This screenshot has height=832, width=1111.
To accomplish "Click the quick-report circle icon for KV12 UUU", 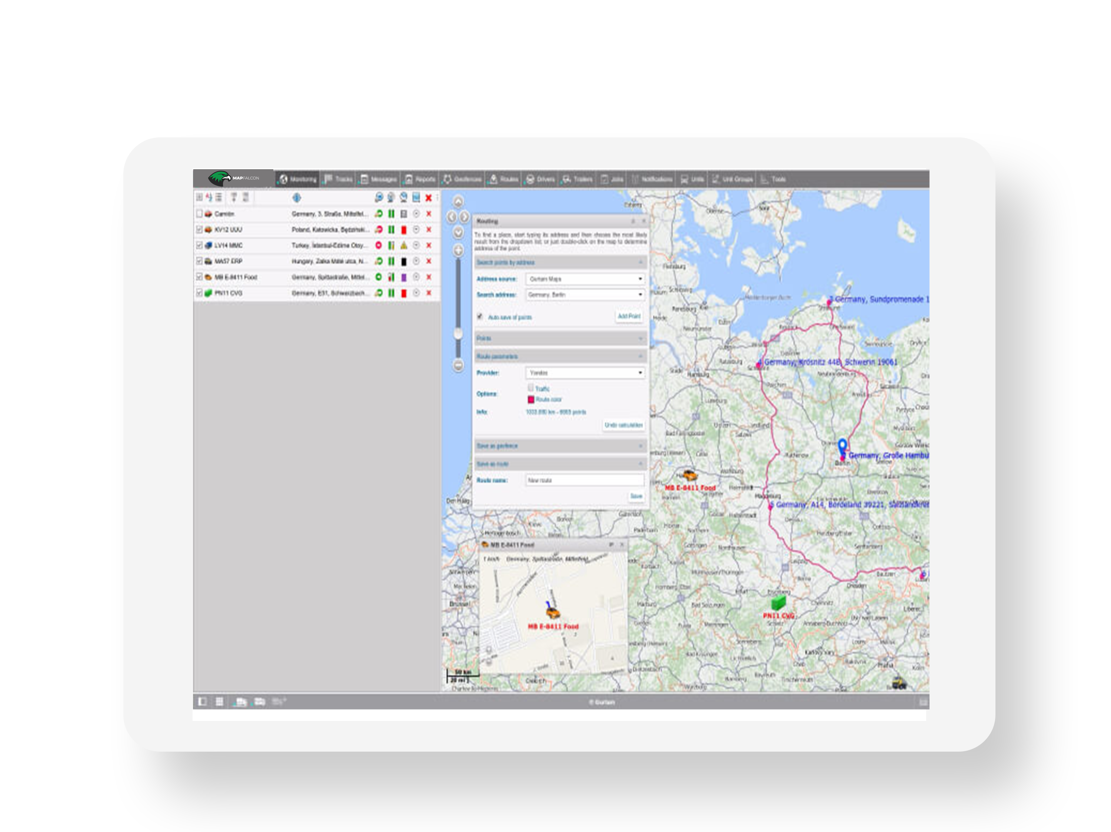I will coord(416,230).
